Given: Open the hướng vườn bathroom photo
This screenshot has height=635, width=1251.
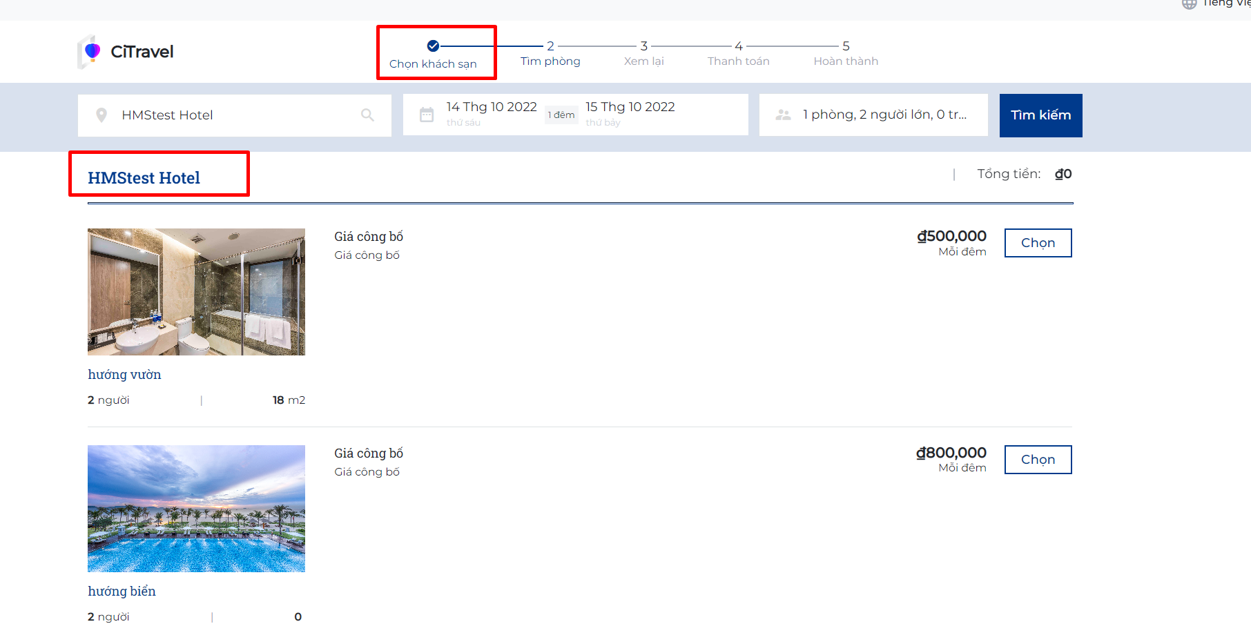Looking at the screenshot, I should [196, 292].
